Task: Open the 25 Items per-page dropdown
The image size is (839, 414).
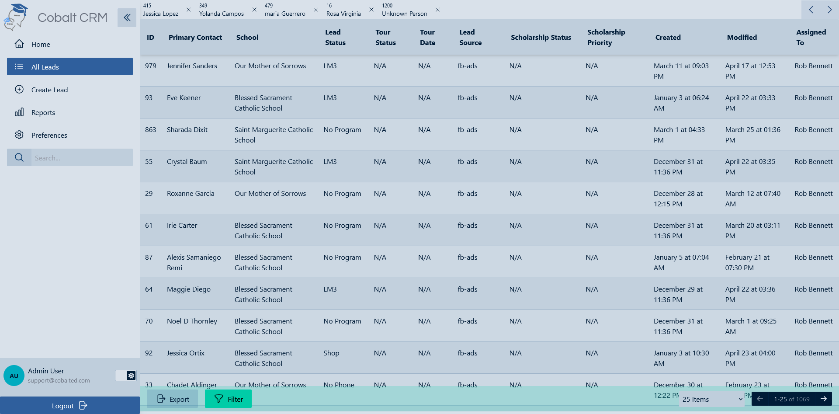Action: pyautogui.click(x=712, y=399)
